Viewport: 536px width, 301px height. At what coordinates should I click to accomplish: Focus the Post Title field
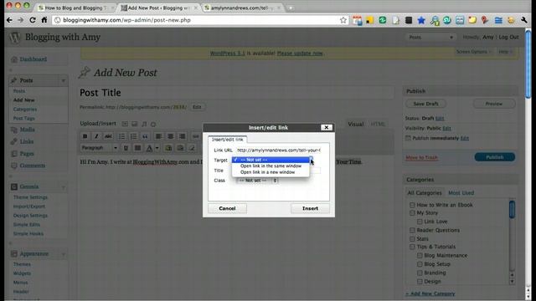pyautogui.click(x=236, y=93)
